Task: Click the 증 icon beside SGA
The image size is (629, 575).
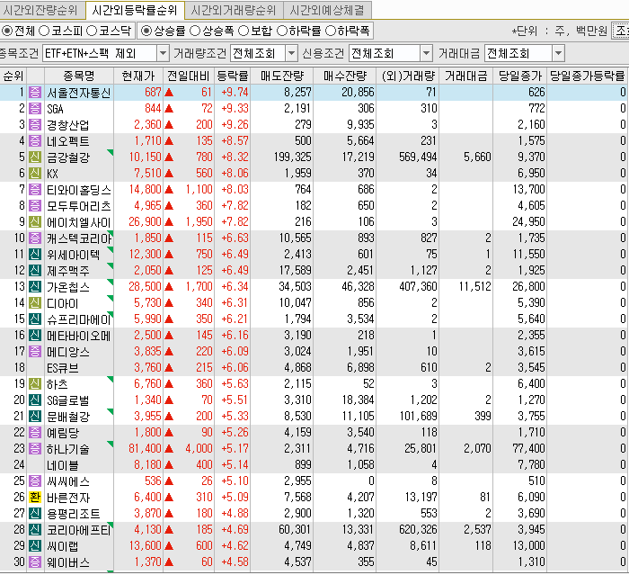Action: click(x=35, y=109)
